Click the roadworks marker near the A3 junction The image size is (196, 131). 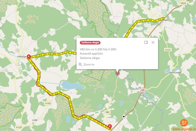(x=110, y=126)
